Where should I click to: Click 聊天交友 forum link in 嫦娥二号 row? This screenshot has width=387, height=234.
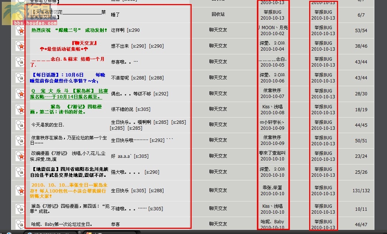click(x=218, y=30)
